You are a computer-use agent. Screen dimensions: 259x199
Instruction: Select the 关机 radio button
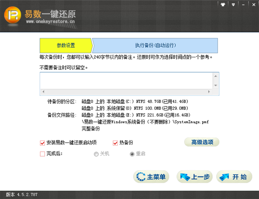tap(96, 154)
